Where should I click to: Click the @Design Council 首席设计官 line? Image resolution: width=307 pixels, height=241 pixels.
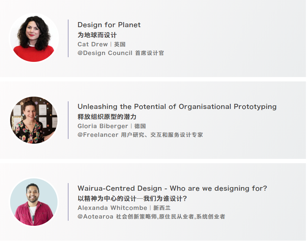tap(121, 53)
